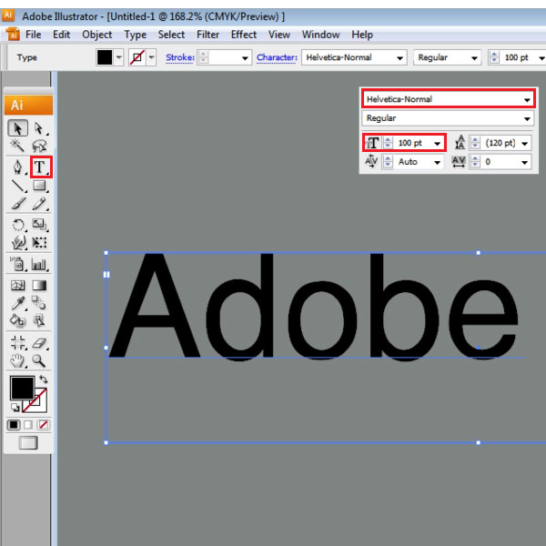Viewport: 546px width, 546px height.
Task: Expand (120 pt) leading dropdown
Action: point(525,144)
